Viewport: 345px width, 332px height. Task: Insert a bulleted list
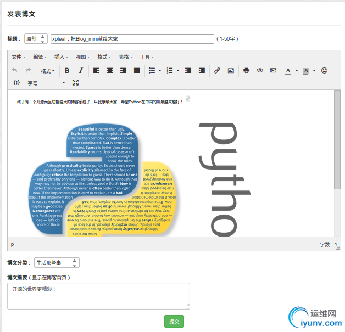pyautogui.click(x=152, y=71)
